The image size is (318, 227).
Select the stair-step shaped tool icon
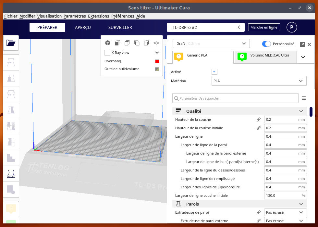tap(11, 158)
